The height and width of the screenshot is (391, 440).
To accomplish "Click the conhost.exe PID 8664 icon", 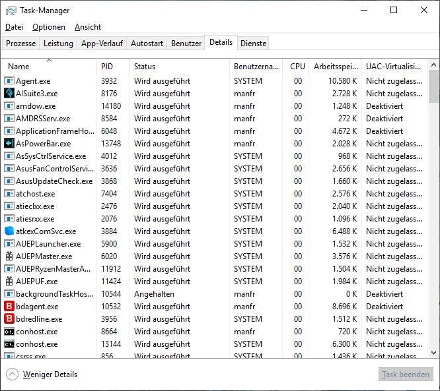I will pyautogui.click(x=9, y=332).
